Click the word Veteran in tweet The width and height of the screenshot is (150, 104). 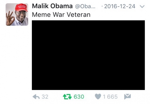point(79,15)
